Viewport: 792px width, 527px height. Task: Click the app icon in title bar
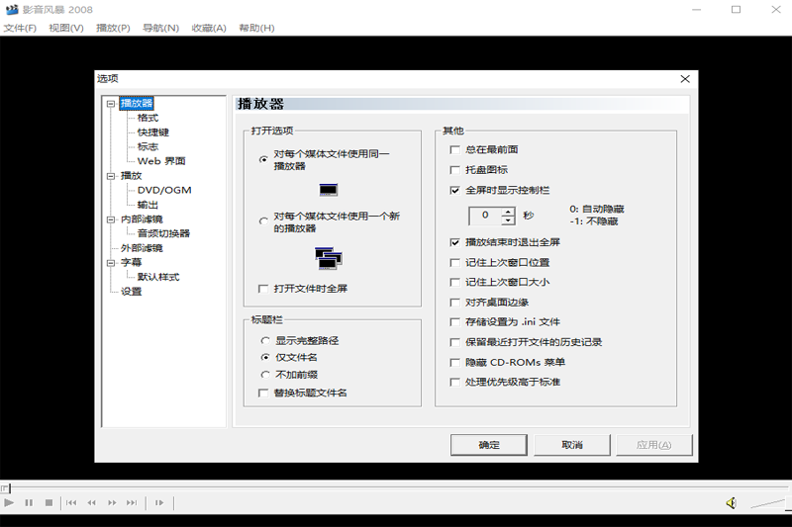click(x=11, y=10)
